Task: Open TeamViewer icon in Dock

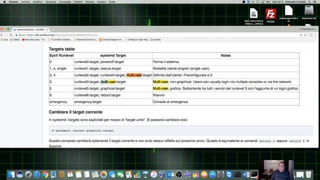Action: pos(229,174)
